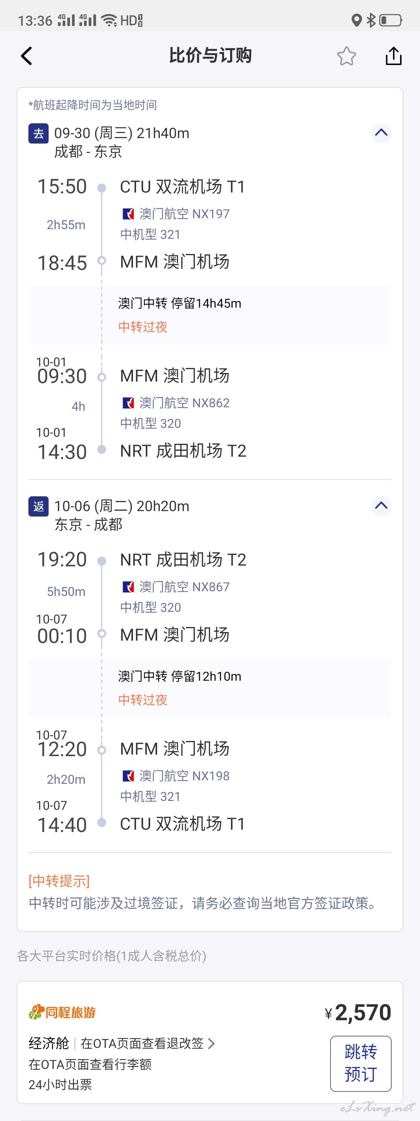Open the share icon
The image size is (420, 1121).
coord(394,56)
